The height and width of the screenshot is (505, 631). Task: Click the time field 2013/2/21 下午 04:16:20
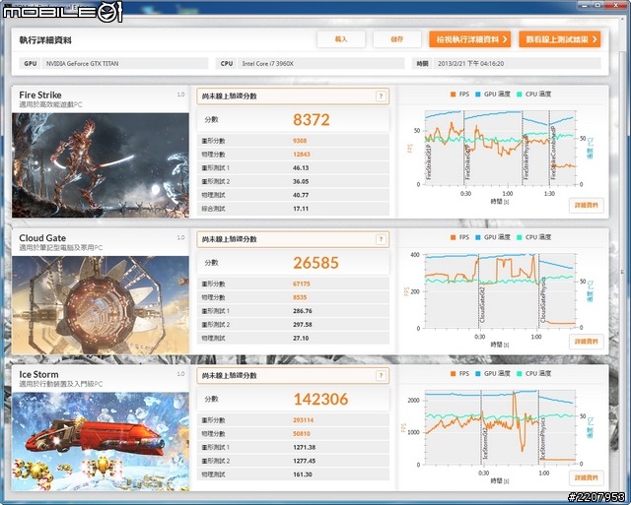[x=517, y=63]
